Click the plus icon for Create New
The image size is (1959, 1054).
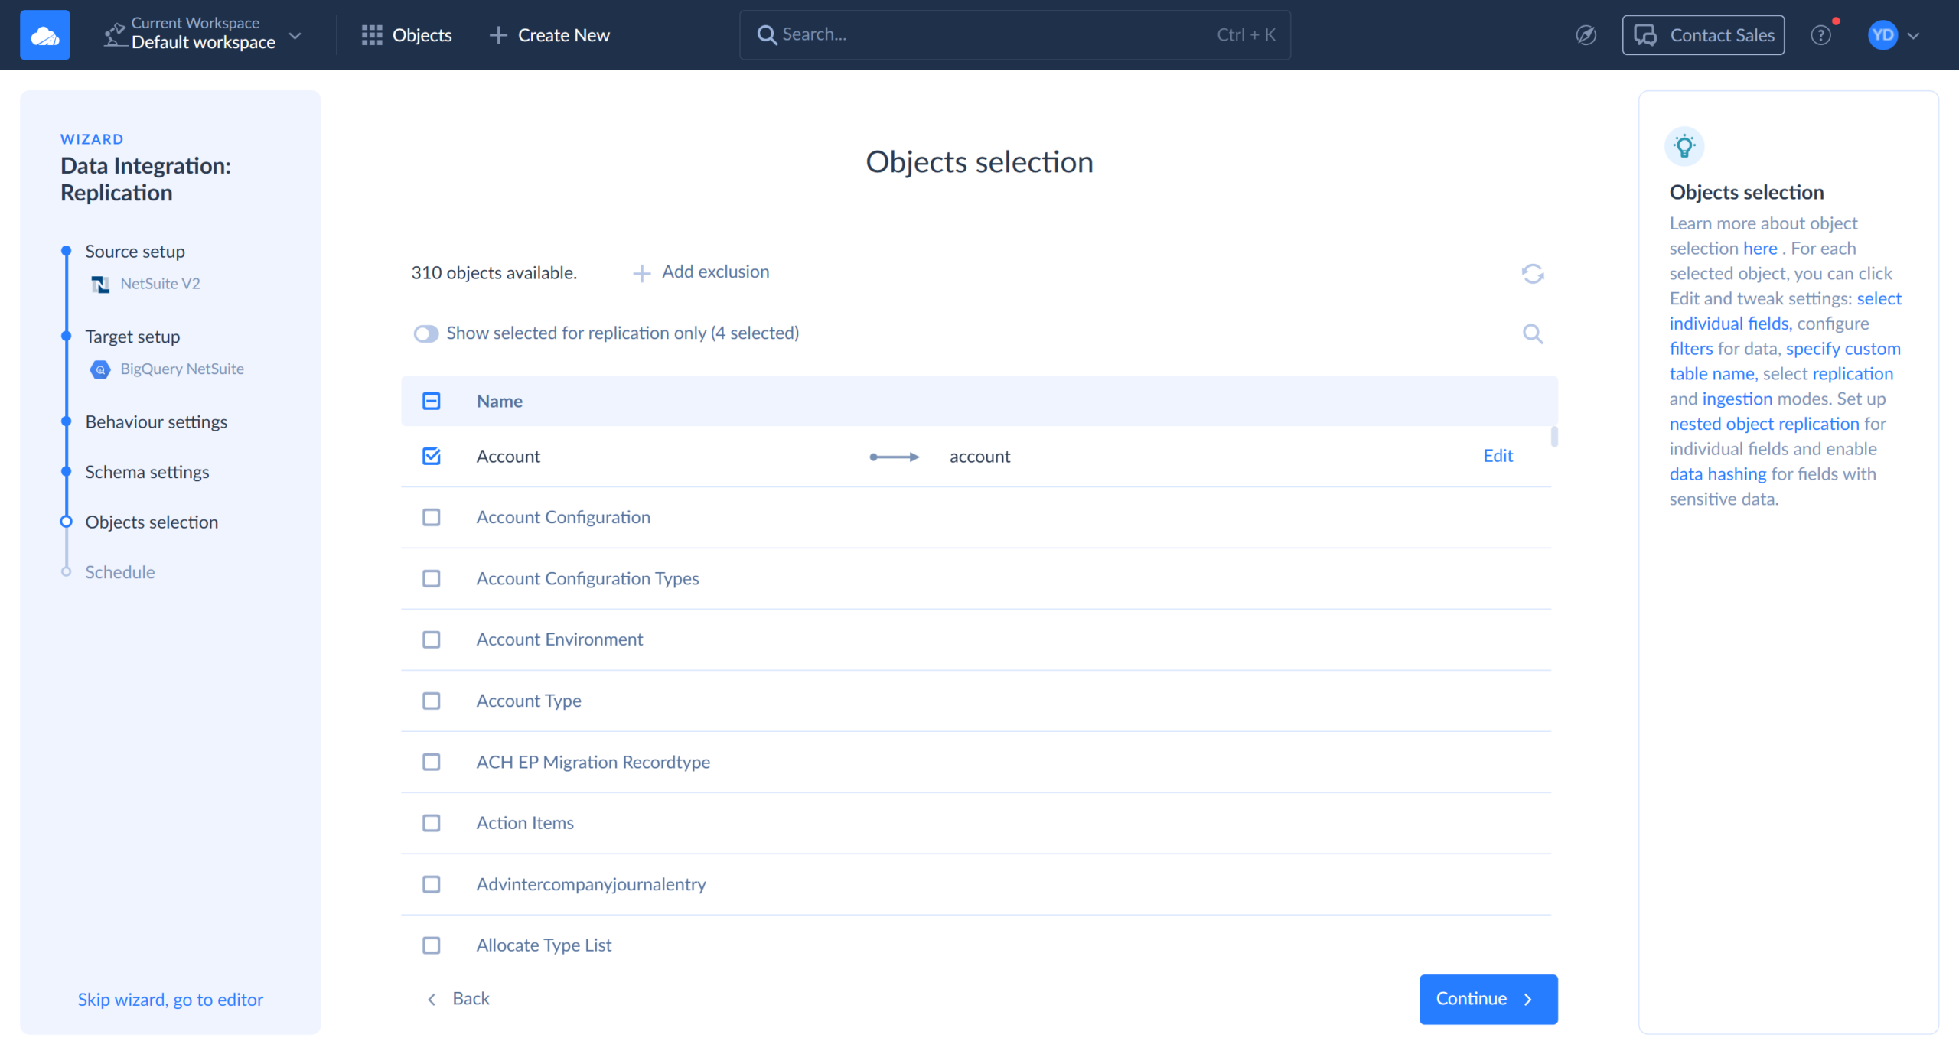tap(498, 35)
